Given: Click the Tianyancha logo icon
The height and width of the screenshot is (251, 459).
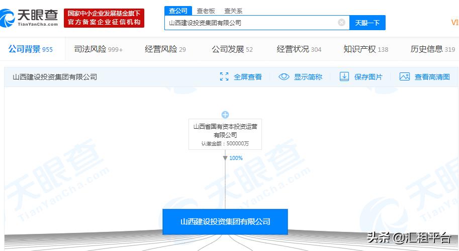Looking at the screenshot, I should click(9, 19).
